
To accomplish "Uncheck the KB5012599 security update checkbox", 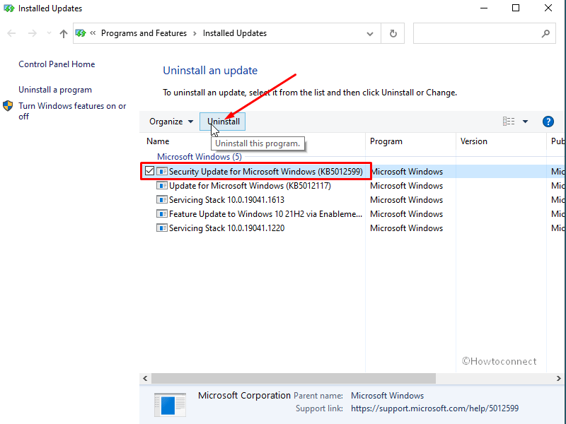I will (149, 171).
